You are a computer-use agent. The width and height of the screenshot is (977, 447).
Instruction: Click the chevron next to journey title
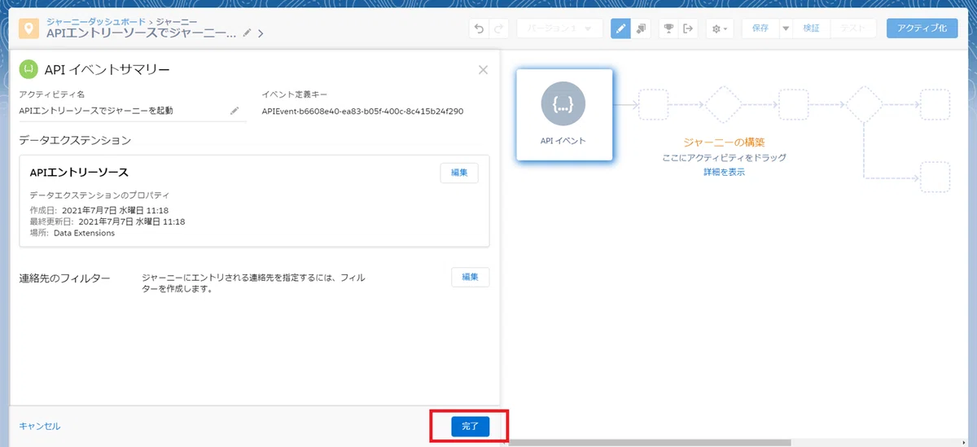[261, 33]
